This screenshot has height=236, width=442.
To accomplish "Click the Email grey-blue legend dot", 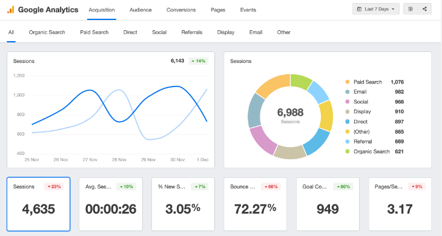I will pyautogui.click(x=348, y=92).
